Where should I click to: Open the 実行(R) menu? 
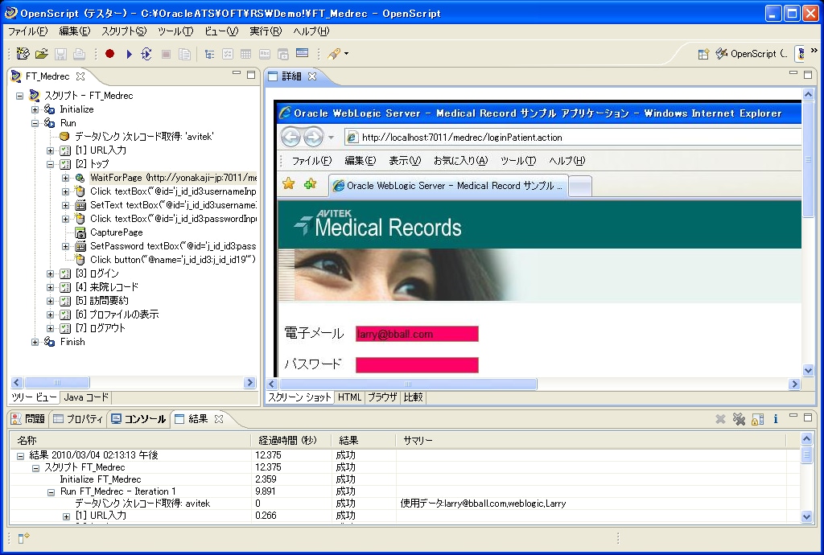click(266, 31)
